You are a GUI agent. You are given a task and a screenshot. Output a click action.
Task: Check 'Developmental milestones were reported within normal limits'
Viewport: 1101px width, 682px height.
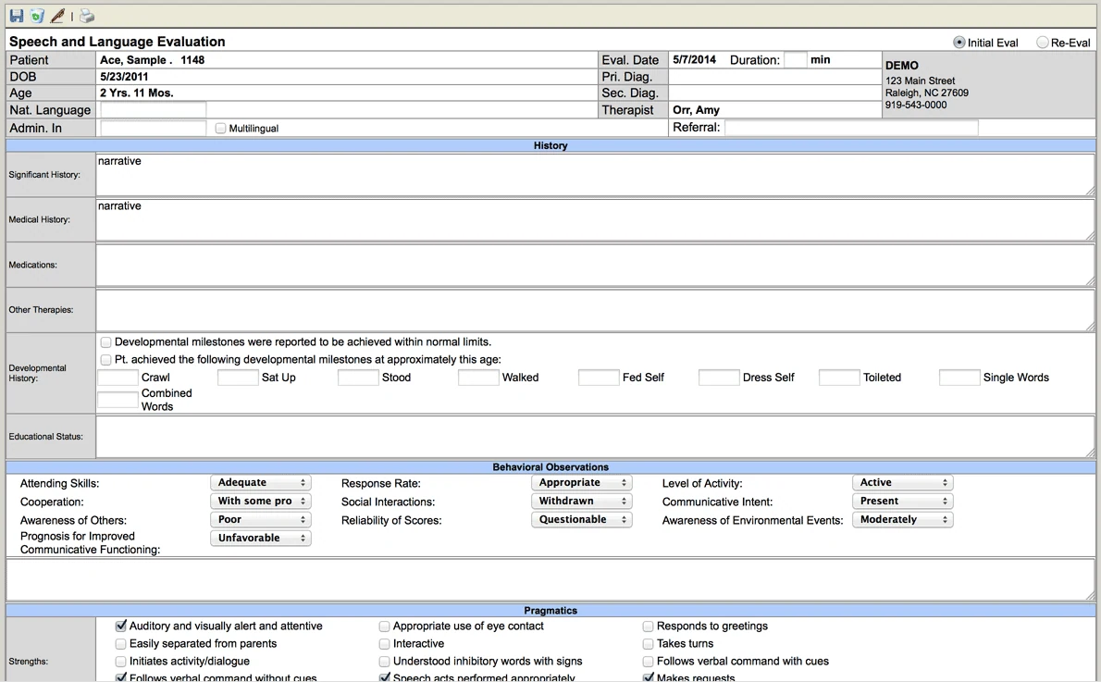coord(105,341)
